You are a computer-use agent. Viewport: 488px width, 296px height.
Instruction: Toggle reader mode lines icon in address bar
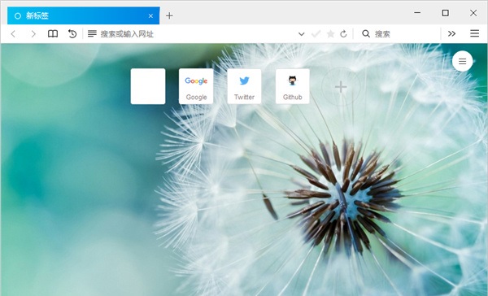pyautogui.click(x=92, y=33)
